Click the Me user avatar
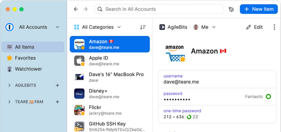This screenshot has width=281, height=132. (196, 27)
